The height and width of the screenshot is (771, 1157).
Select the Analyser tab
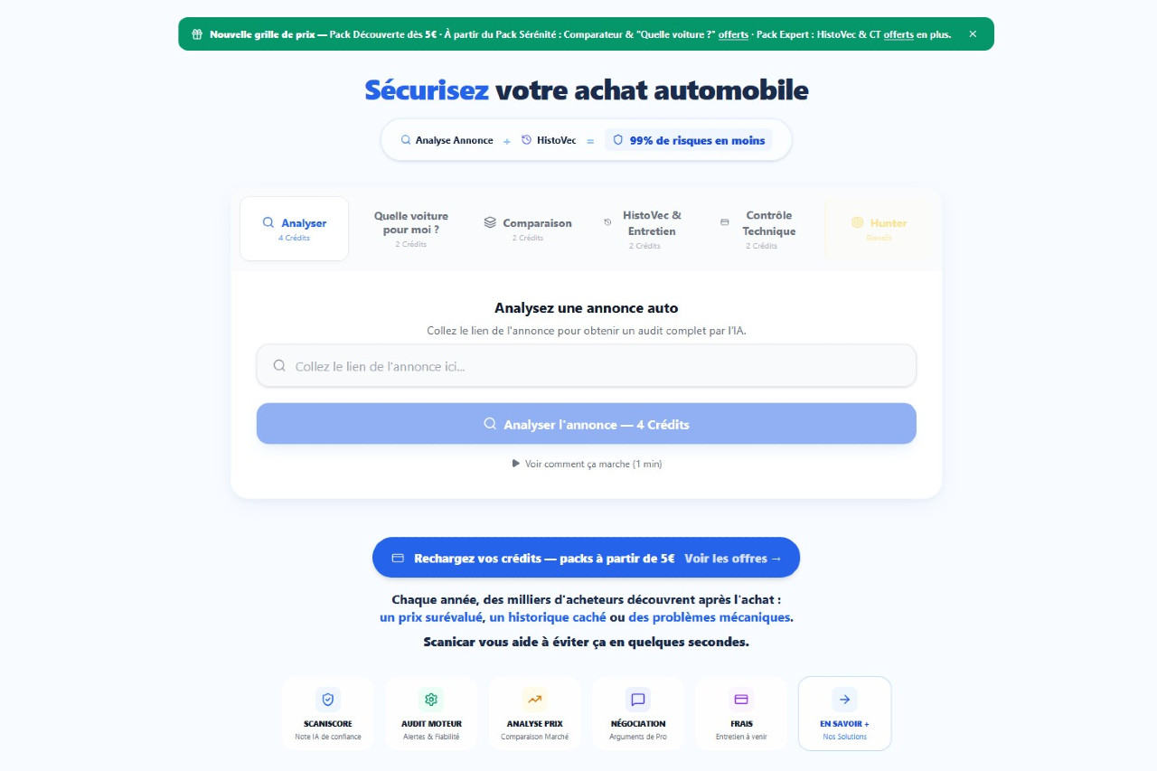pyautogui.click(x=295, y=229)
